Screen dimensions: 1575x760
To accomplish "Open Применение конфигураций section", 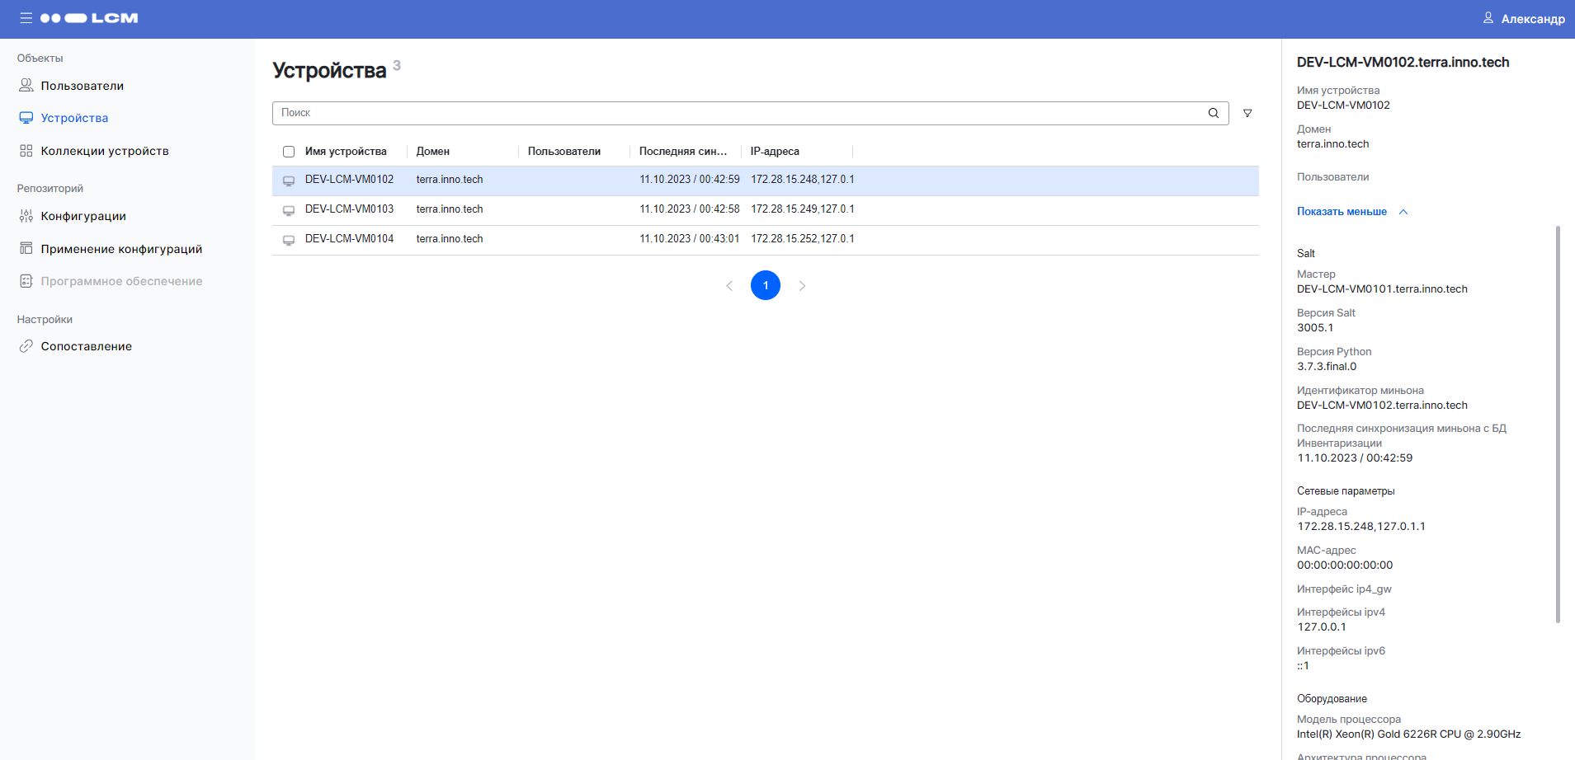I will [x=121, y=249].
